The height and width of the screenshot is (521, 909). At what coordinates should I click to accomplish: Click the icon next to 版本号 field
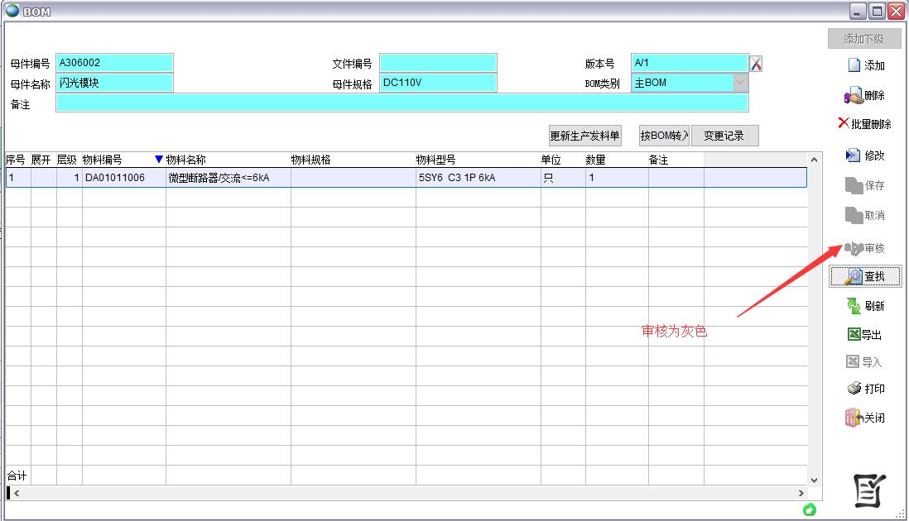click(756, 64)
